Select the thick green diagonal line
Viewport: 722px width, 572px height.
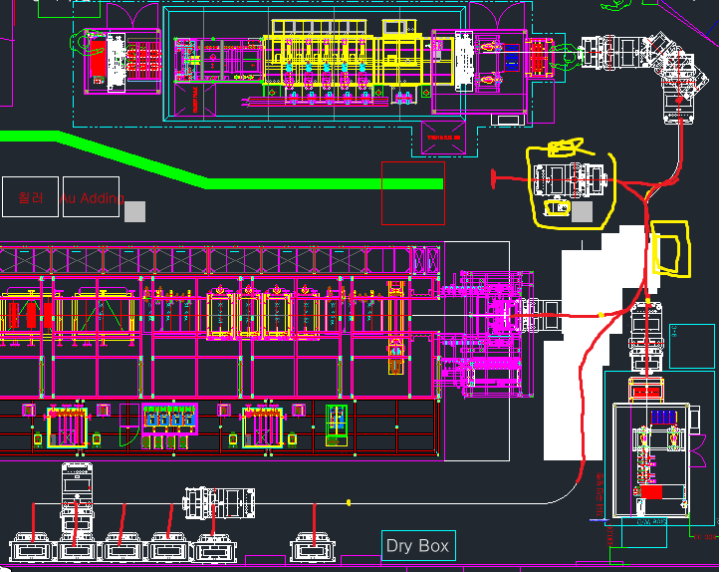pyautogui.click(x=149, y=159)
